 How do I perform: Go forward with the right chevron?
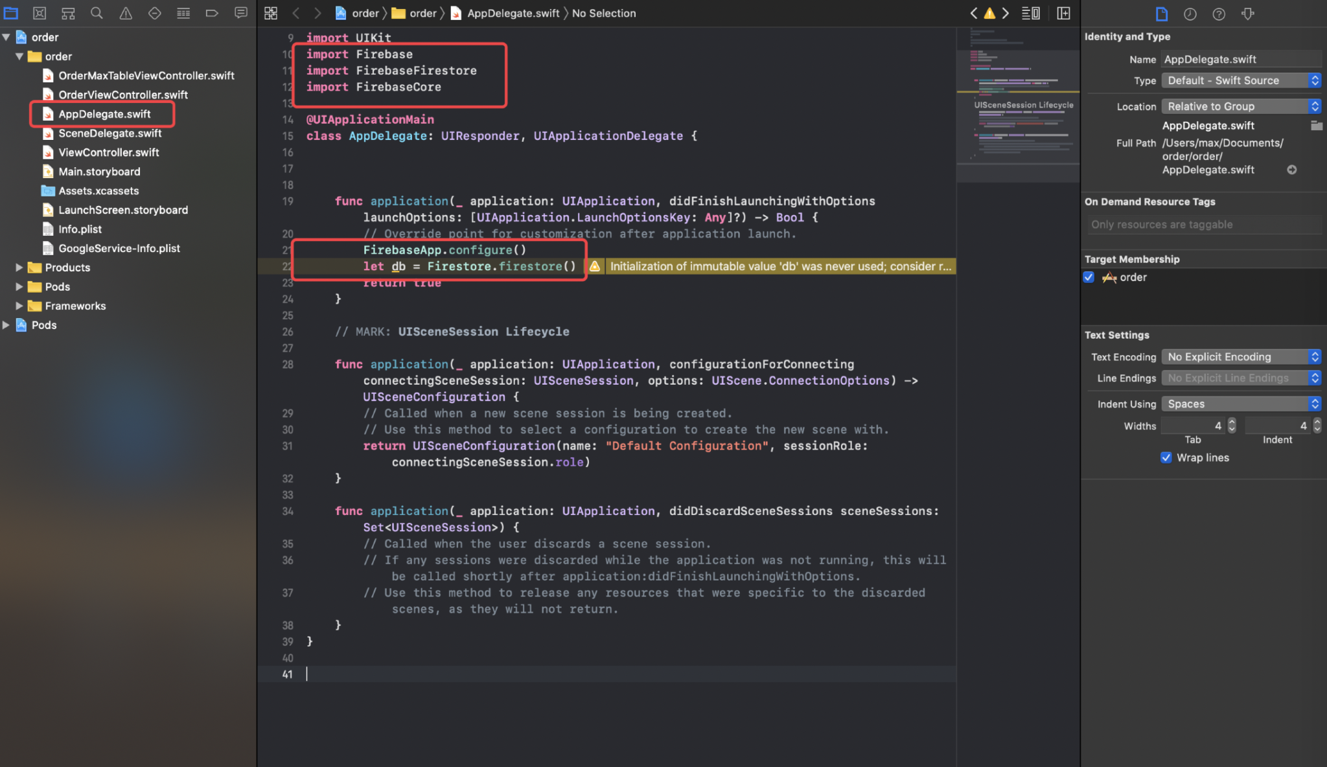pyautogui.click(x=317, y=13)
